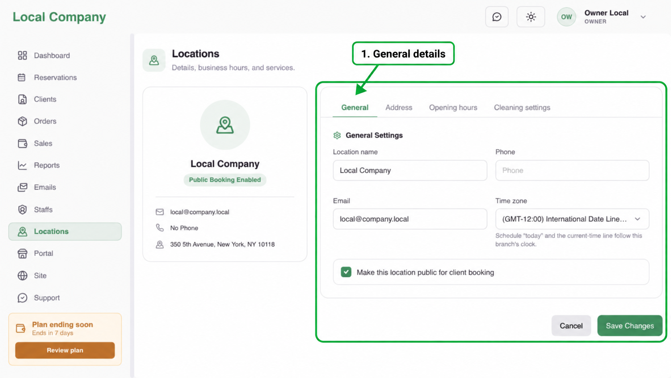
Task: Uncheck public client booking checkbox
Action: [346, 272]
